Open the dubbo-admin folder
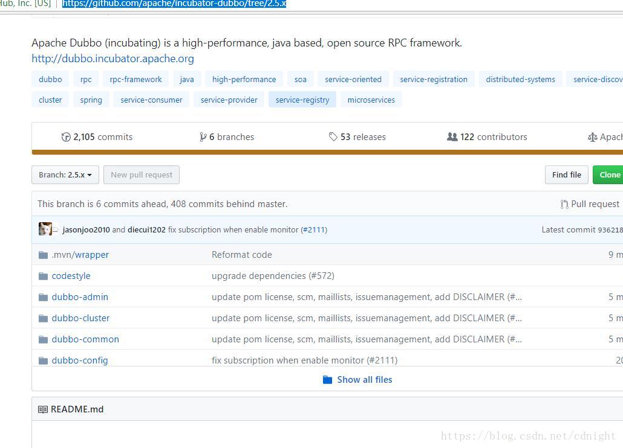623x448 pixels. [80, 297]
